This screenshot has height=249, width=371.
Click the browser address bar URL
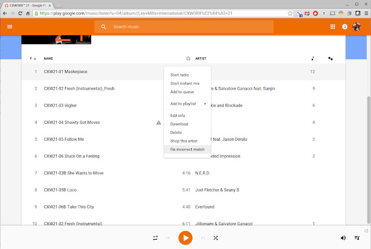click(x=136, y=13)
